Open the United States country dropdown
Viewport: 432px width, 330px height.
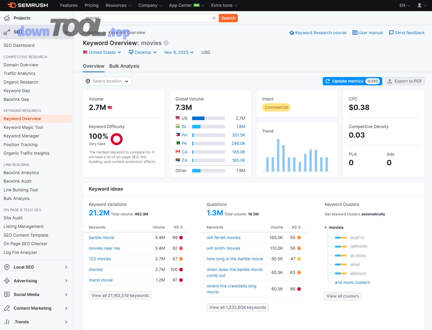click(x=102, y=52)
